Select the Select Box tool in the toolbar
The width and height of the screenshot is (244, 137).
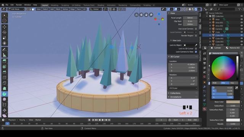[4, 15]
